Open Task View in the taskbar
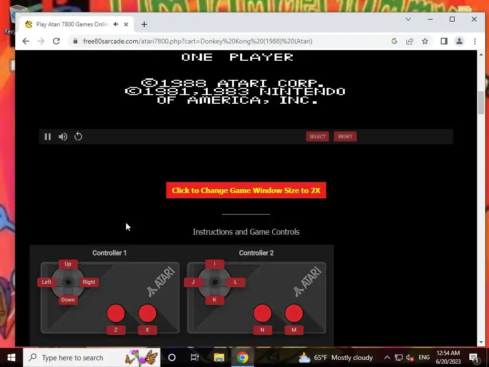The width and height of the screenshot is (489, 367). pyautogui.click(x=195, y=357)
